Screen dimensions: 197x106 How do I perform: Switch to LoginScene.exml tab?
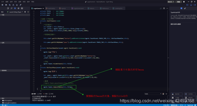coord(78,8)
